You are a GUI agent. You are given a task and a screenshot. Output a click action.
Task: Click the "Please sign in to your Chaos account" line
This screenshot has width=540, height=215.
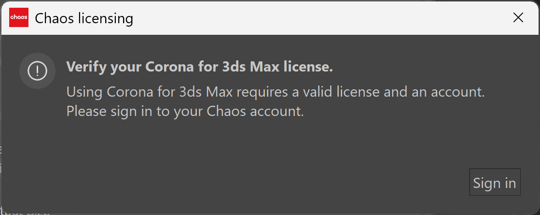(x=185, y=112)
